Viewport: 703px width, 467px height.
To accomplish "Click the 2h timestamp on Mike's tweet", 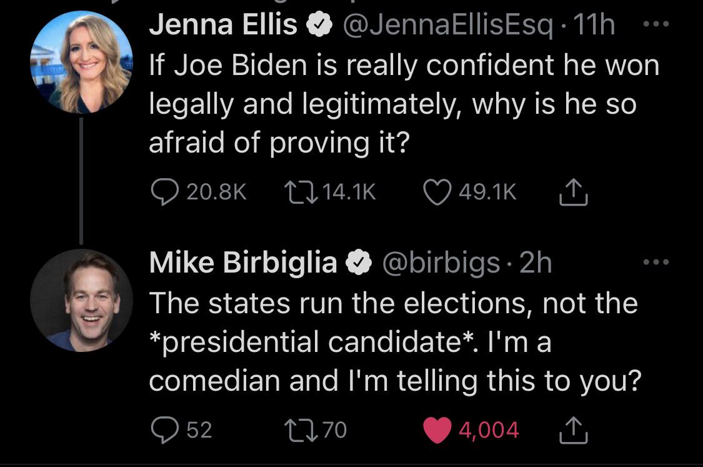I will coord(536,263).
